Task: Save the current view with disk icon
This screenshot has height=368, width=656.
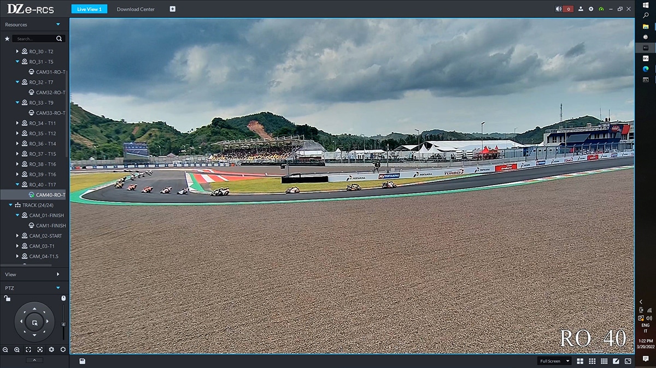Action: pyautogui.click(x=82, y=361)
